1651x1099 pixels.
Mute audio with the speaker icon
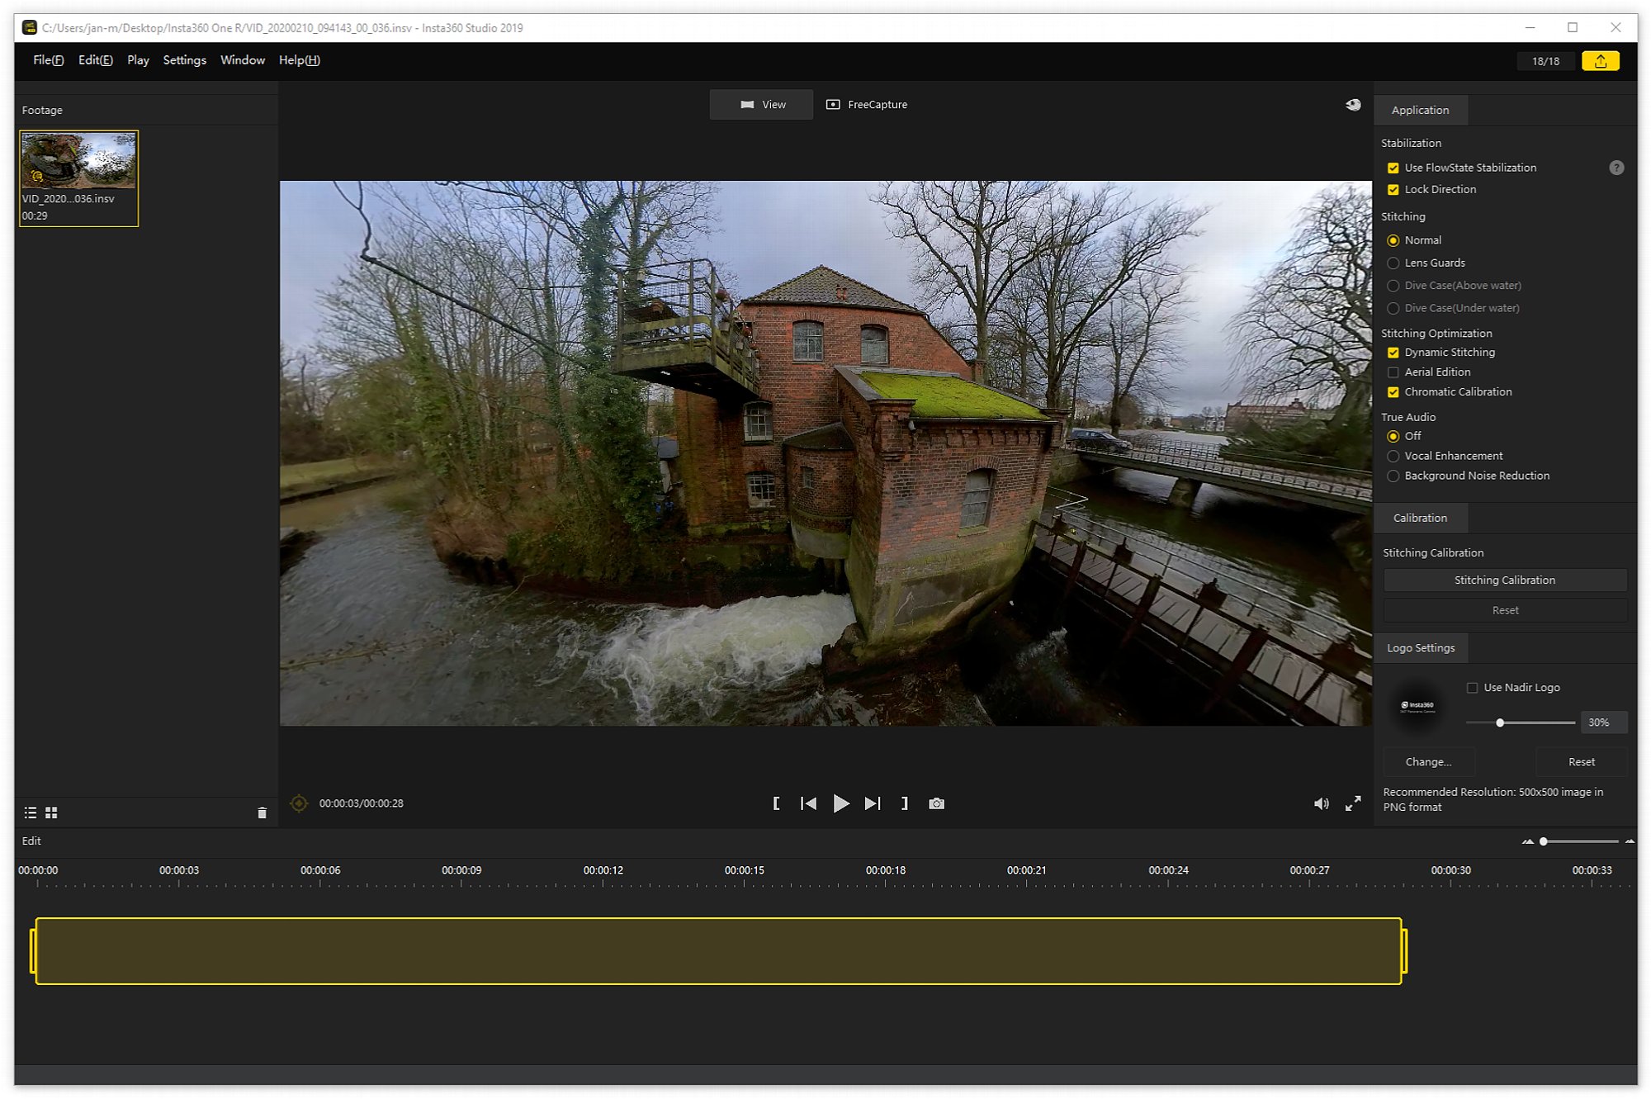click(x=1320, y=803)
